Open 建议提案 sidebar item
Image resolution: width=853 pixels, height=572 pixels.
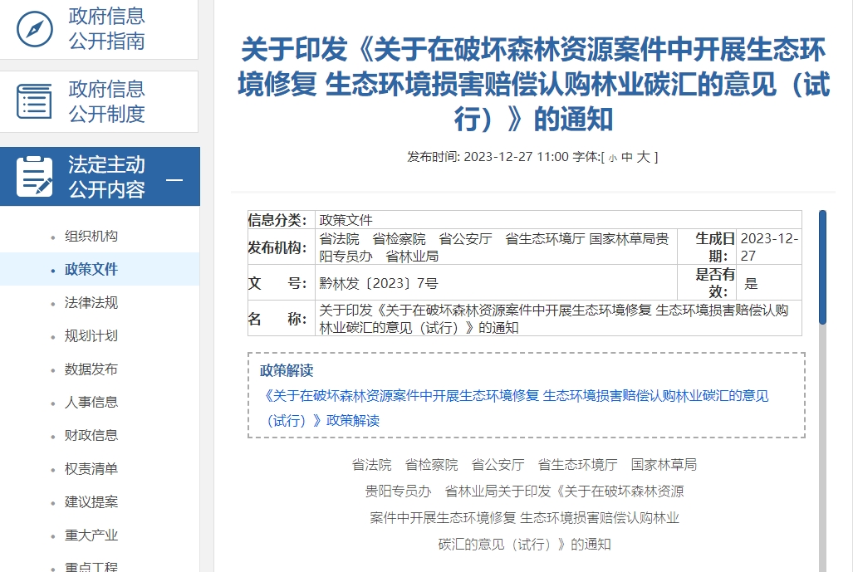[x=91, y=501]
